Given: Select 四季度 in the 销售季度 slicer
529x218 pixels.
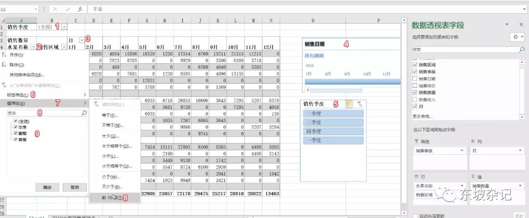Looking at the screenshot, I should 334,131.
